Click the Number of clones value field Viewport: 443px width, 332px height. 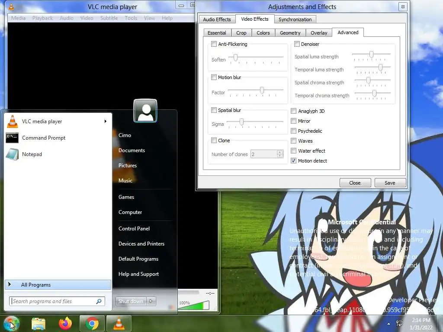click(263, 154)
